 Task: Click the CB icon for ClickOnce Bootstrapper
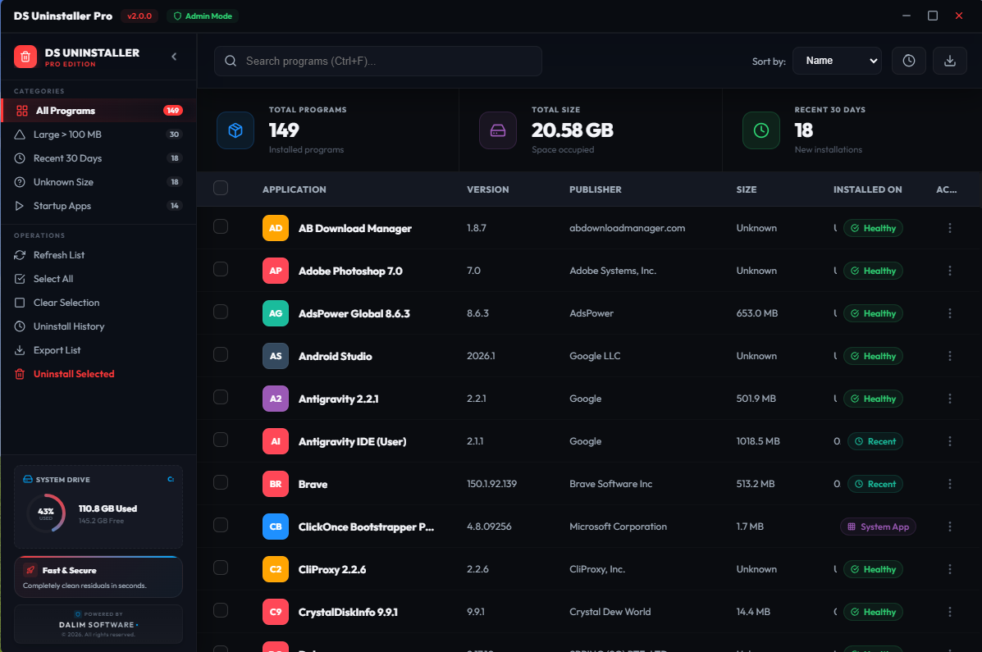pyautogui.click(x=276, y=526)
